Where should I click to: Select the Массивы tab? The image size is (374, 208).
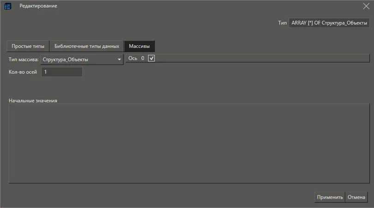139,46
